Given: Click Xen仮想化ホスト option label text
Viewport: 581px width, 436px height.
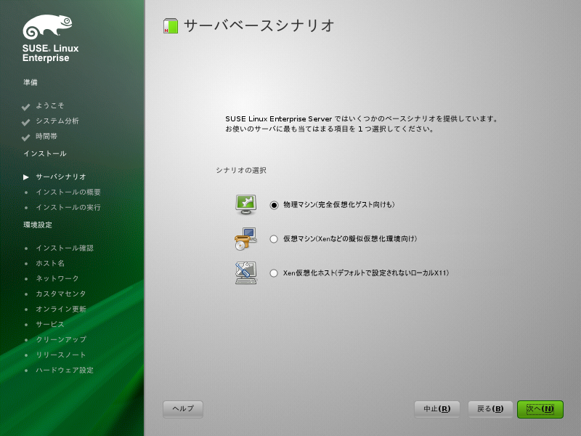Looking at the screenshot, I should tap(366, 273).
